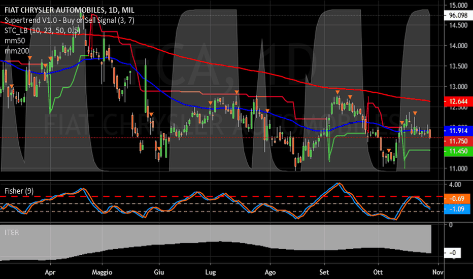Click the 13.500 price axis label
The width and height of the screenshot is (473, 279).
coord(458,66)
